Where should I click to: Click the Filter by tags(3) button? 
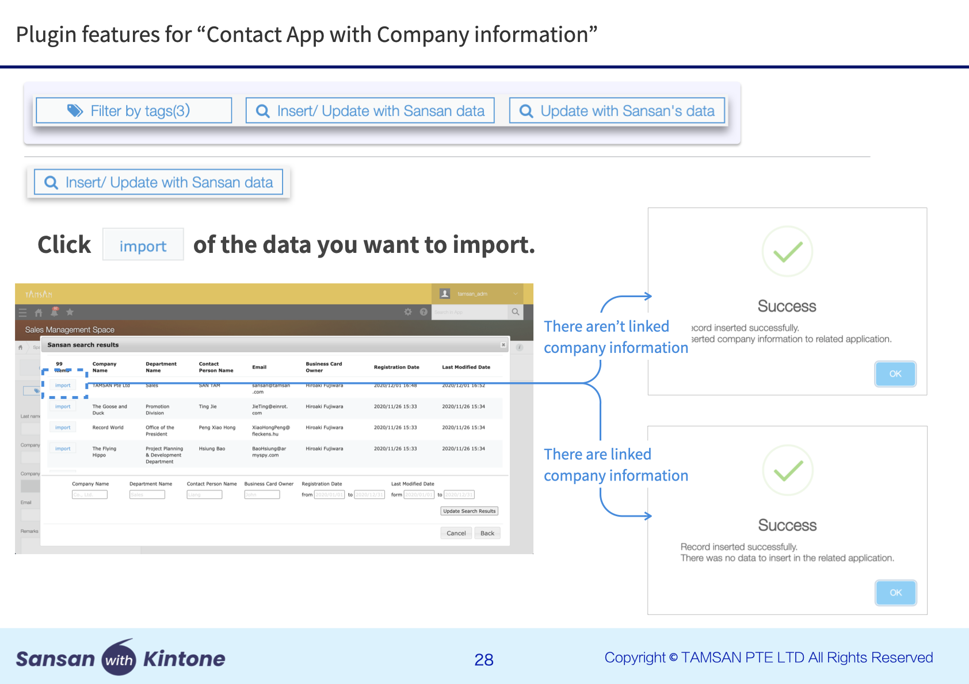tap(134, 111)
